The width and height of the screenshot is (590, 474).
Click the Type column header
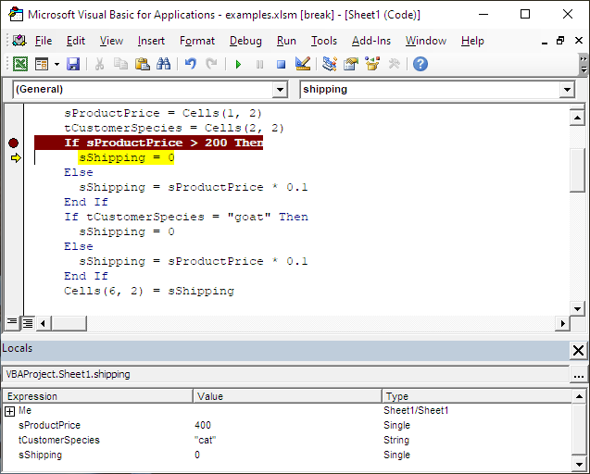coord(477,396)
